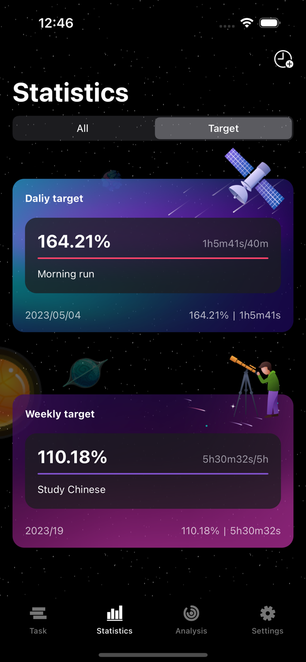Tap the Daliy target card header
The width and height of the screenshot is (306, 662).
point(54,199)
